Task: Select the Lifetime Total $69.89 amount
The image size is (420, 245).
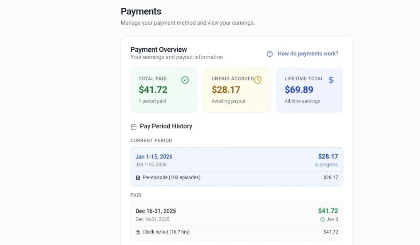Action: click(x=299, y=90)
